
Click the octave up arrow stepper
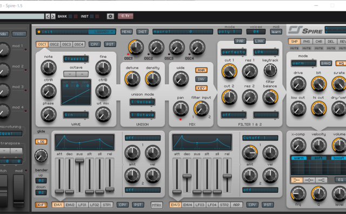(x=82, y=74)
